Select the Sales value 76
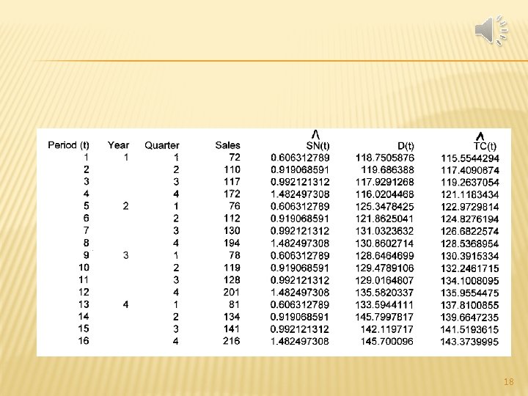The height and width of the screenshot is (396, 528). [235, 206]
